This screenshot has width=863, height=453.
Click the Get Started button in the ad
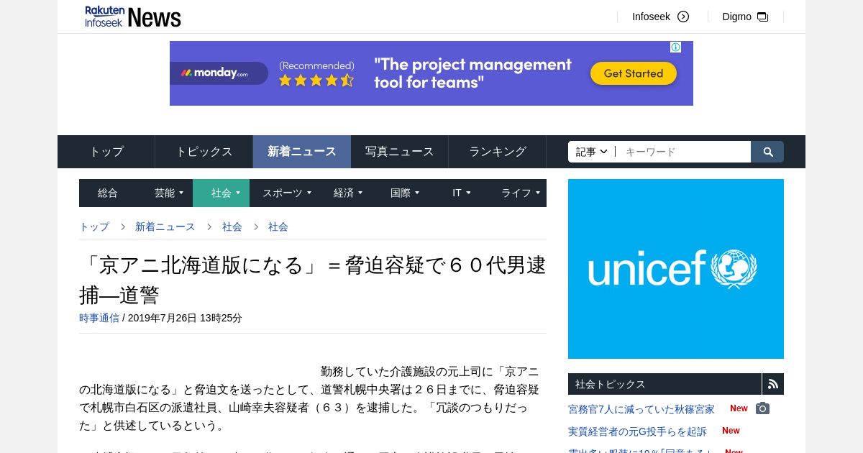634,73
